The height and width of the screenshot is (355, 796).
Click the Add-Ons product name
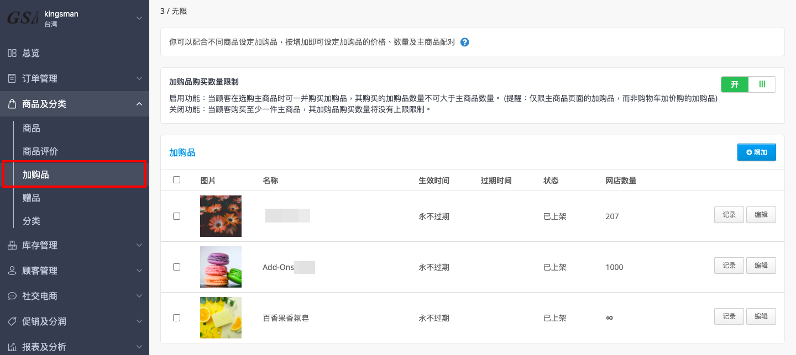[x=278, y=267]
